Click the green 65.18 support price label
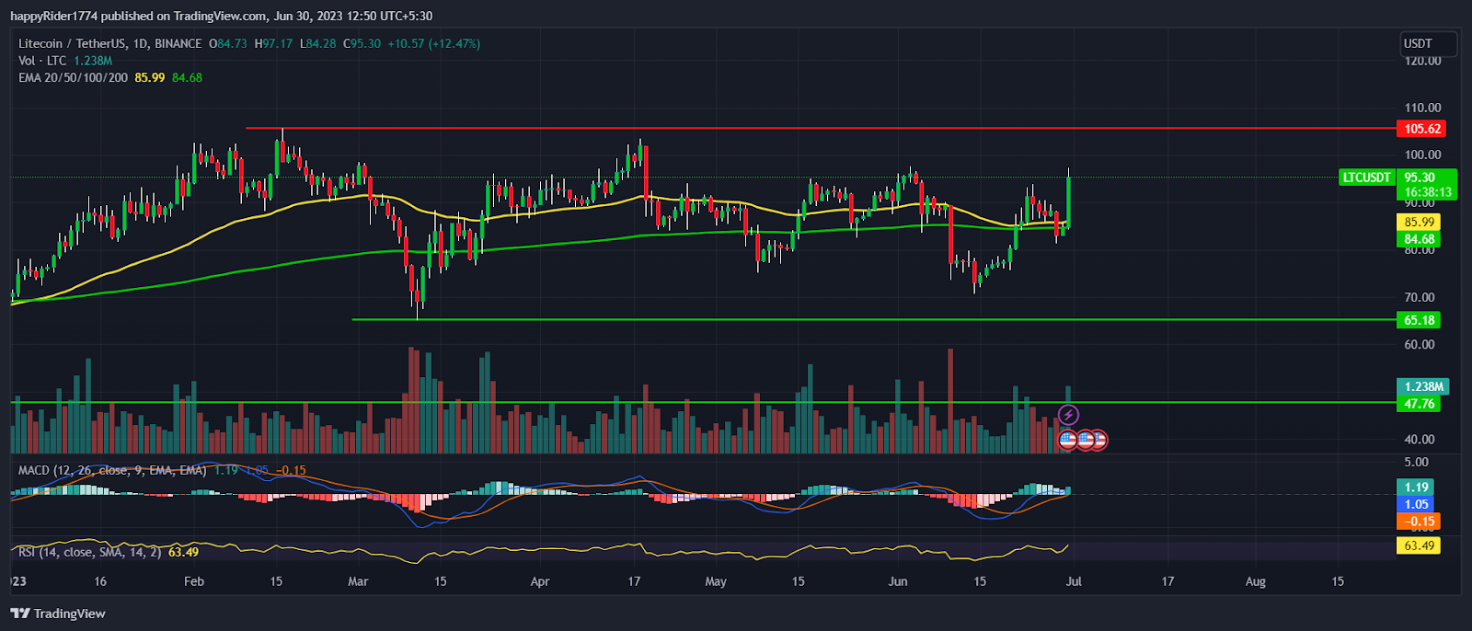 tap(1420, 320)
